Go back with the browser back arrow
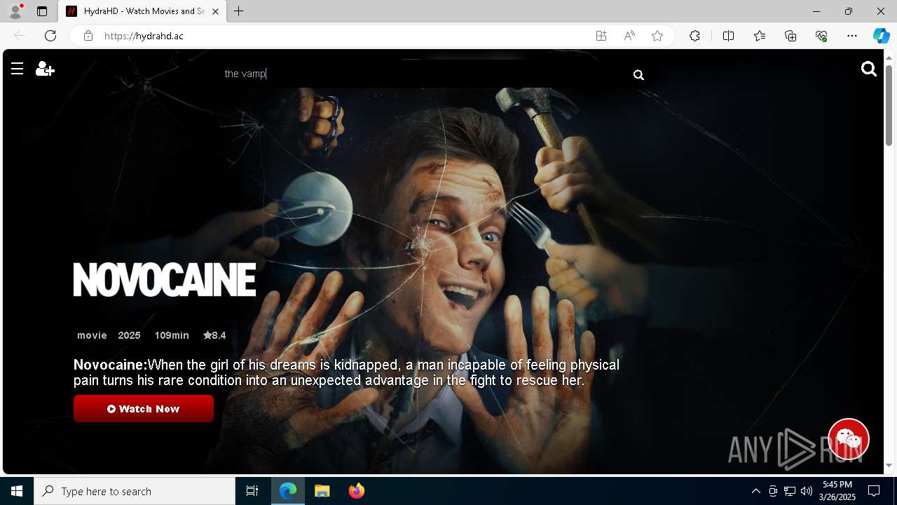The height and width of the screenshot is (505, 897). (x=20, y=36)
